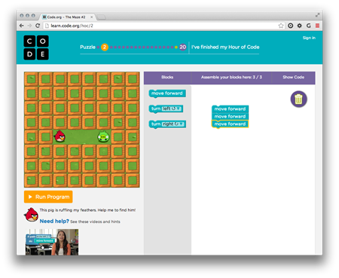Click the yellow dot before puzzle 20
The height and width of the screenshot is (278, 339).
tap(176, 47)
